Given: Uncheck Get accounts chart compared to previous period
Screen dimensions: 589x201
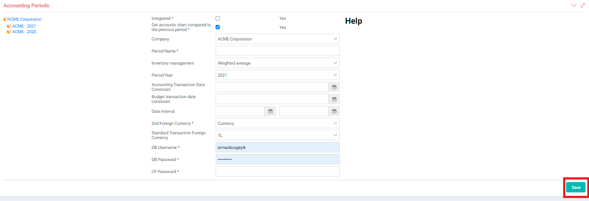Looking at the screenshot, I should (218, 27).
